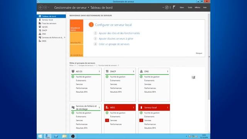Click red Services alert badge in Serveur local tile
Image resolution: width=247 pixels, height=139 pixels.
click(x=141, y=120)
